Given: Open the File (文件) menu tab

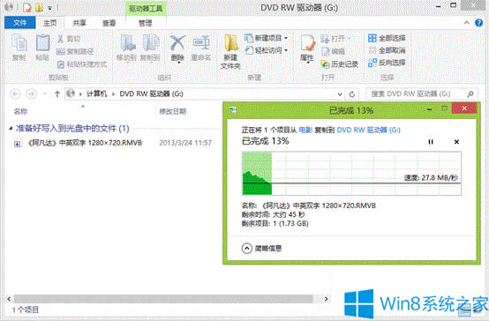Looking at the screenshot, I should point(20,23).
